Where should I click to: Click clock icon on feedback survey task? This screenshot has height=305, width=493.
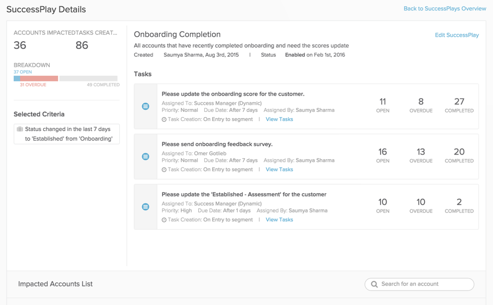pyautogui.click(x=164, y=170)
